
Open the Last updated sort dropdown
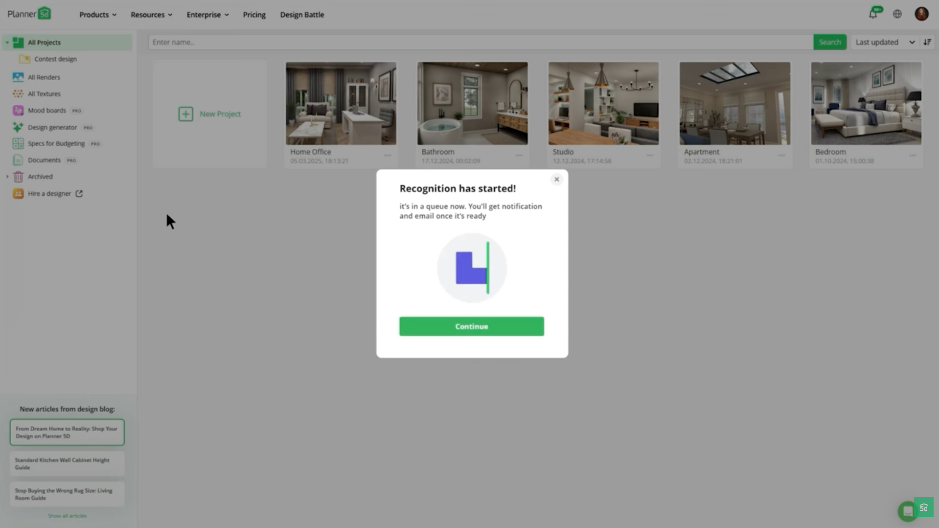pyautogui.click(x=885, y=42)
